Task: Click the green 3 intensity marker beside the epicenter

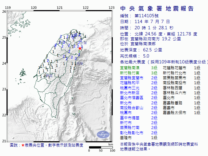Action: 79,51
